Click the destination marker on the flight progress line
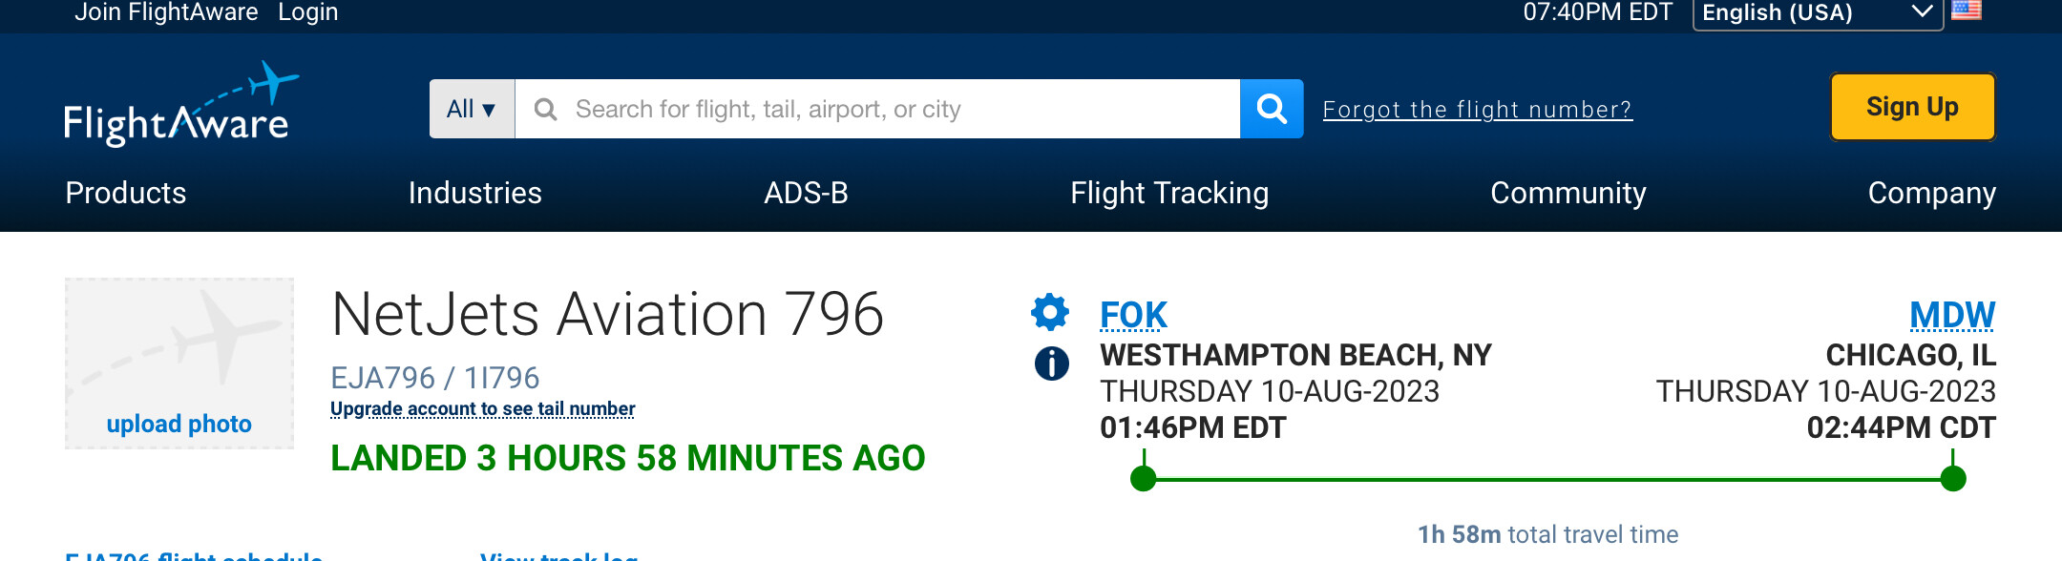 (x=1953, y=479)
